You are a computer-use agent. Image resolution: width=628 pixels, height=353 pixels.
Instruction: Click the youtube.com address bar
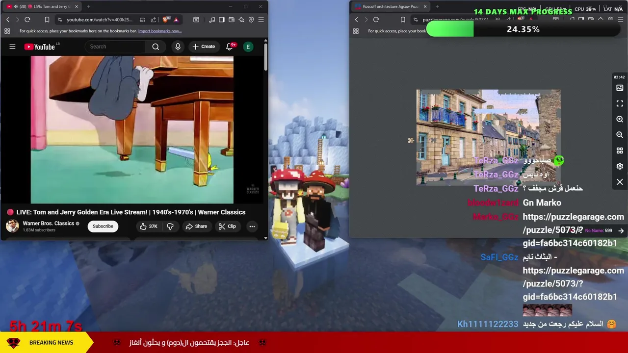pos(100,20)
